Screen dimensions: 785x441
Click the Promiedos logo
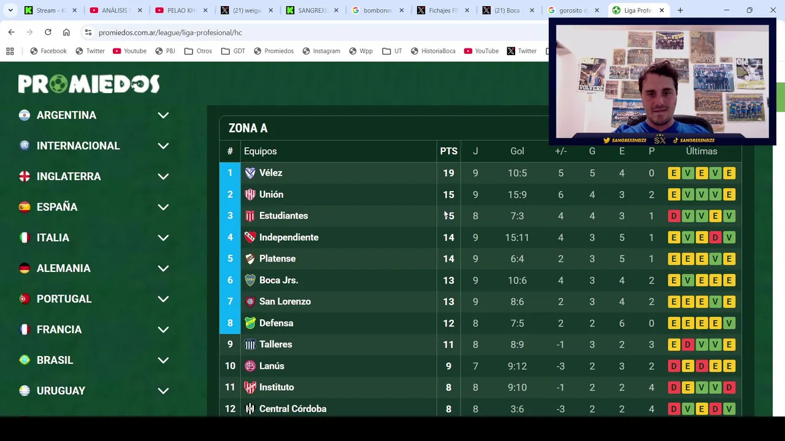click(89, 84)
